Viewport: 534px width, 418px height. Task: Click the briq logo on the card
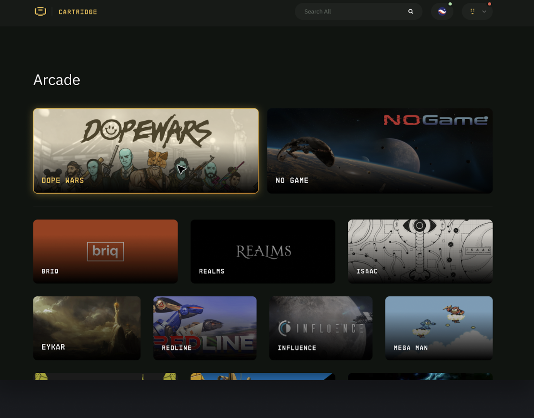[105, 251]
